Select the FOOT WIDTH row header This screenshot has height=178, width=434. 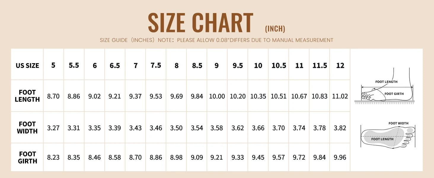[x=27, y=128]
